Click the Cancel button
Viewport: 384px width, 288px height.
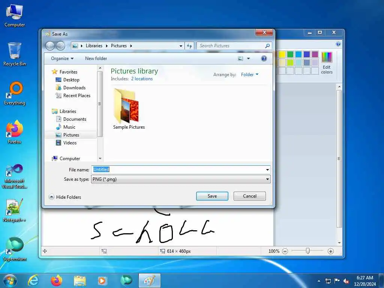249,196
